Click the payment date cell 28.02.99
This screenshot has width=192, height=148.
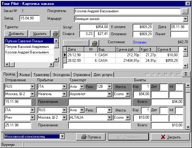pos(76,61)
